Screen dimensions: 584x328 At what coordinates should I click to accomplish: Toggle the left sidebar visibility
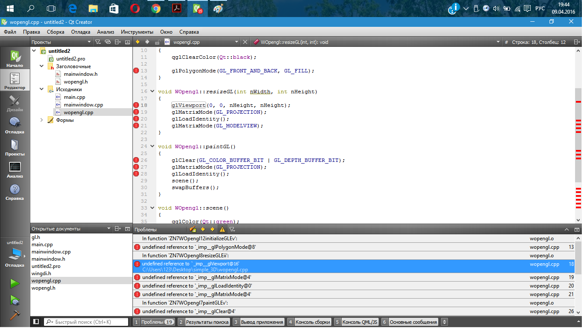tap(36, 322)
